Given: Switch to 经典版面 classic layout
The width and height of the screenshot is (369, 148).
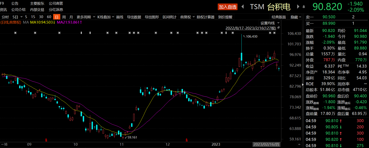Looking at the screenshot, I should point(279,17).
